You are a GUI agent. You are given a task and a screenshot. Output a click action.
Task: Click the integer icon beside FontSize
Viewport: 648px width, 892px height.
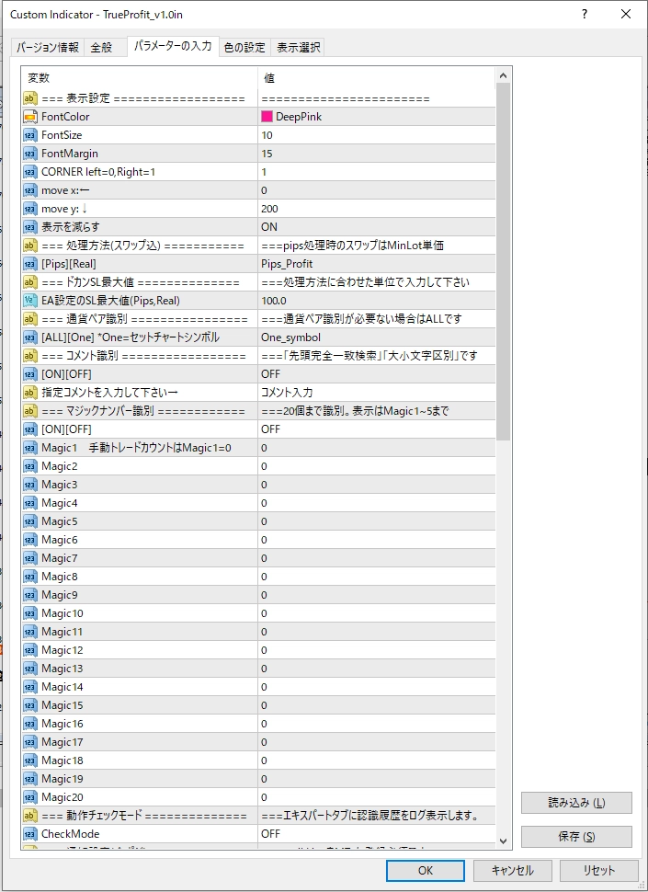pyautogui.click(x=30, y=135)
